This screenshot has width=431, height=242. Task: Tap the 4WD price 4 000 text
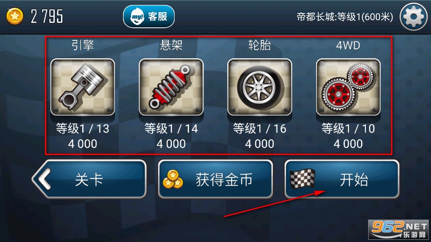pos(348,144)
